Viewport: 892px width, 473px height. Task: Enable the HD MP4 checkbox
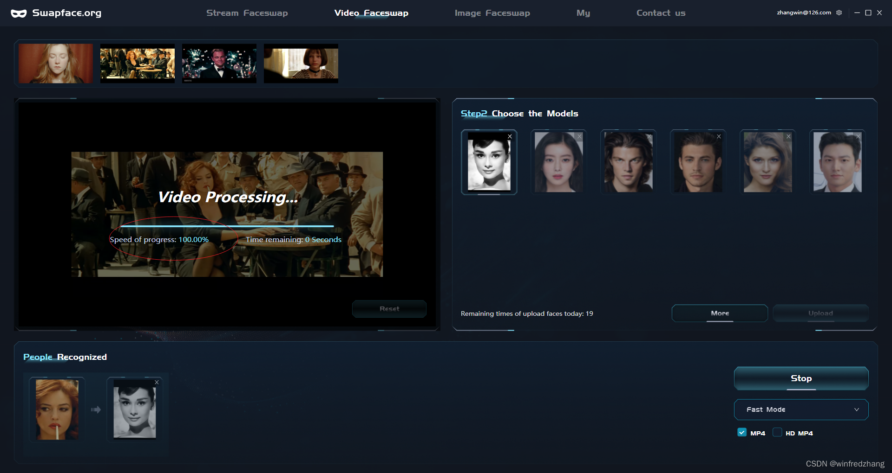(777, 432)
